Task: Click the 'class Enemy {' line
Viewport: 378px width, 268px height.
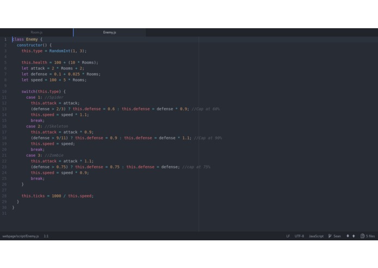Action: [x=27, y=39]
